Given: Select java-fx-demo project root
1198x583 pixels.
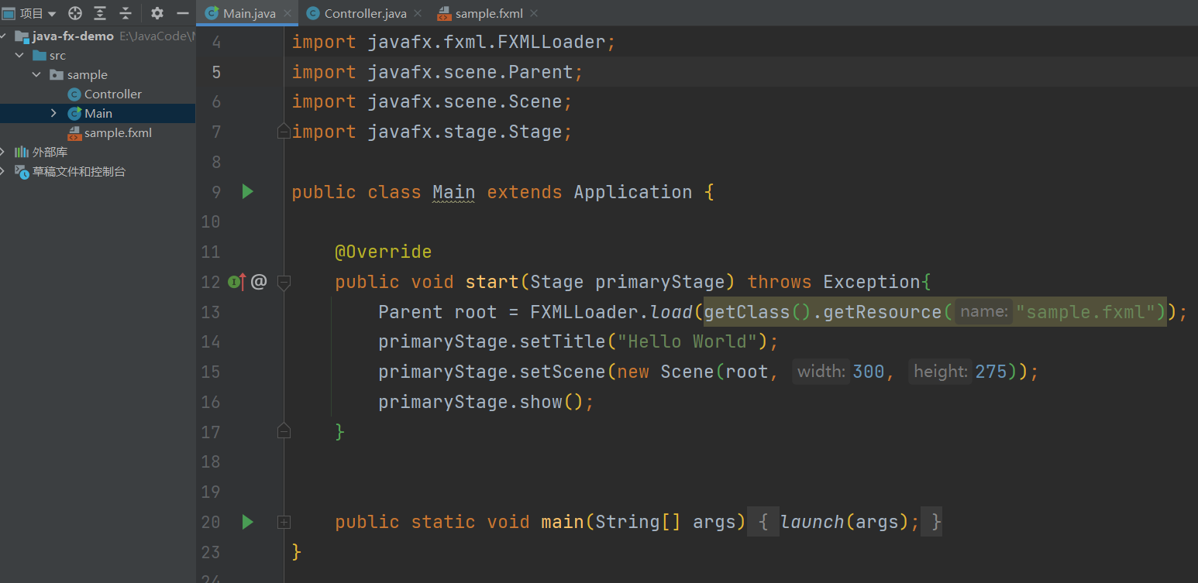Looking at the screenshot, I should [x=73, y=36].
